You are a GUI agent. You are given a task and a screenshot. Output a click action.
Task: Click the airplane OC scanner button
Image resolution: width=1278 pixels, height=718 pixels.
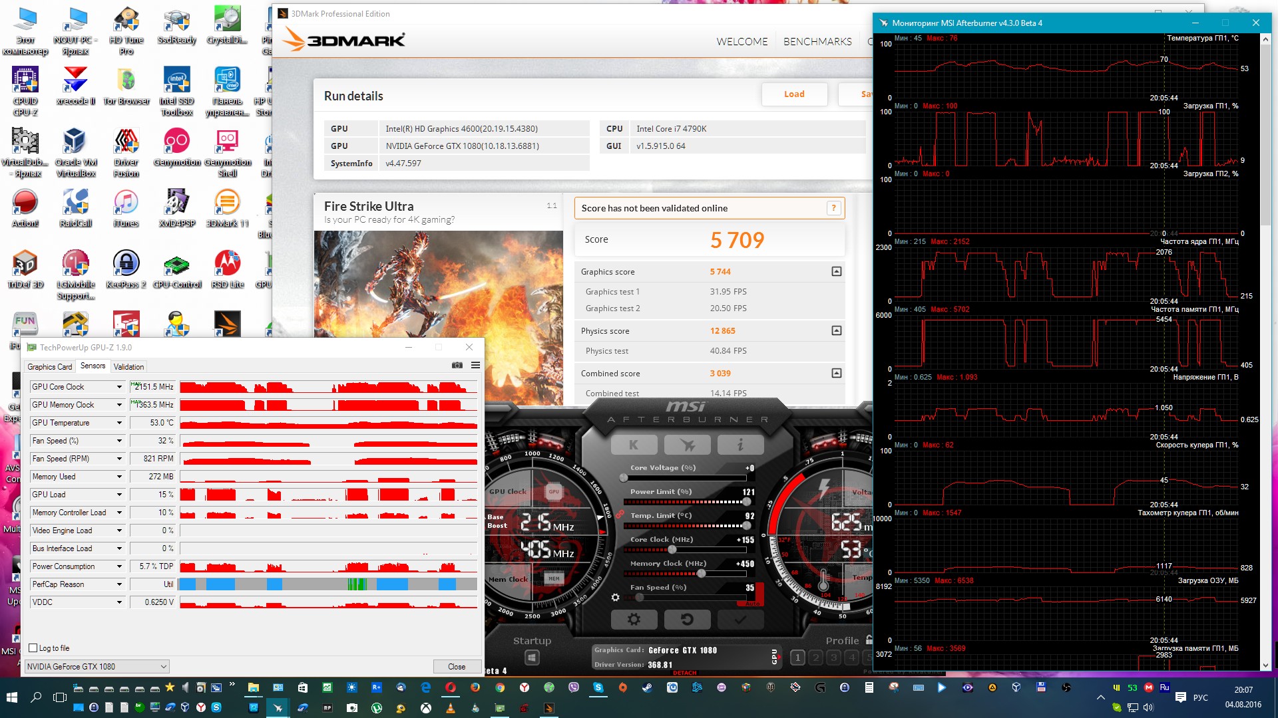(x=687, y=445)
